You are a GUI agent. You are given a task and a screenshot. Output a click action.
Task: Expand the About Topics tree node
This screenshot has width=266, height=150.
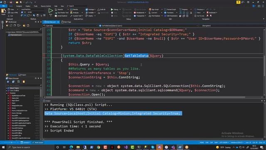click(7, 88)
